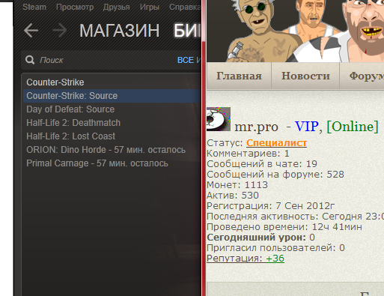
Task: Open the Справка menu
Action: (x=185, y=7)
